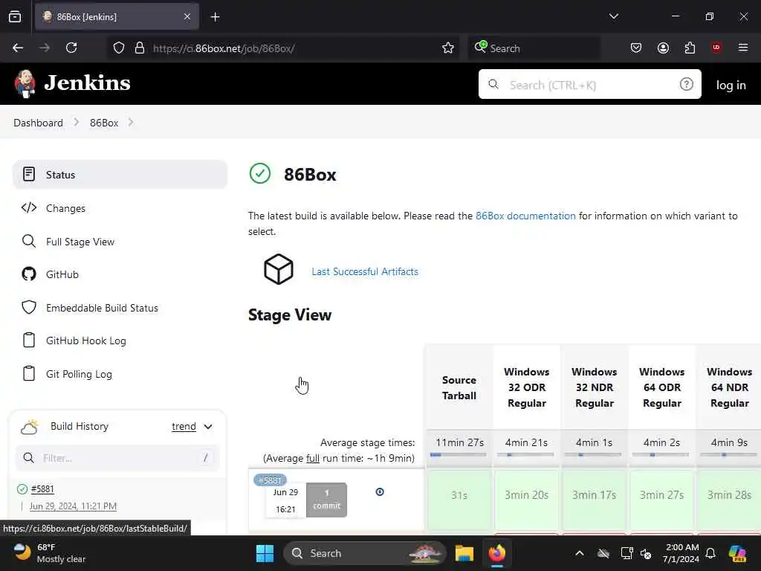Open a new browser tab
Viewport: 761px width, 571px height.
[215, 17]
